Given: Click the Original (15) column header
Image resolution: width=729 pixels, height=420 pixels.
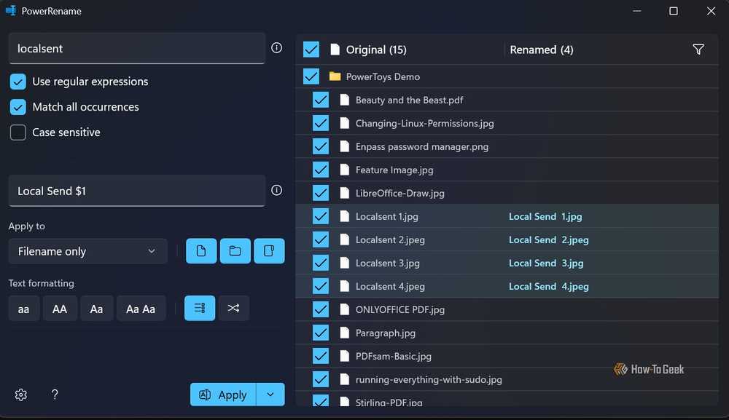Looking at the screenshot, I should coord(376,49).
